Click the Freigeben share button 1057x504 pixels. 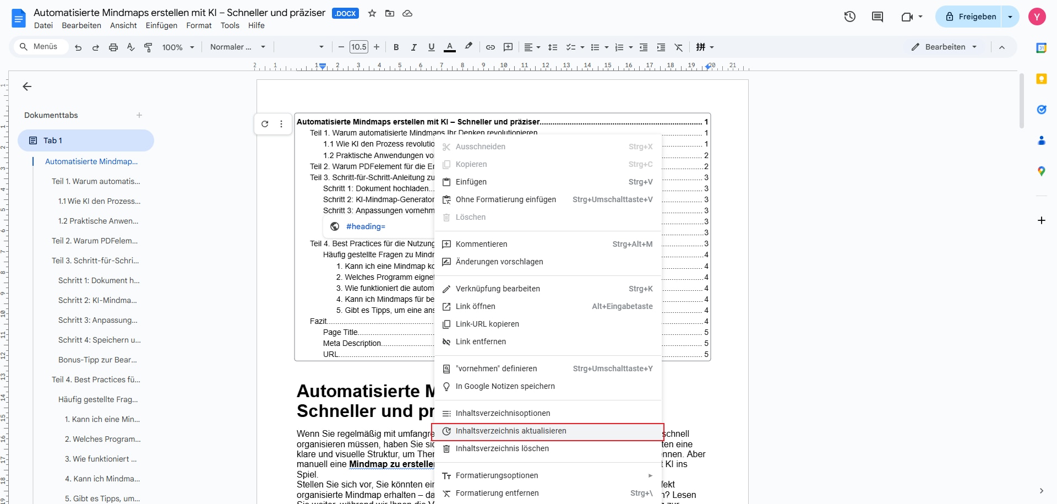click(970, 17)
